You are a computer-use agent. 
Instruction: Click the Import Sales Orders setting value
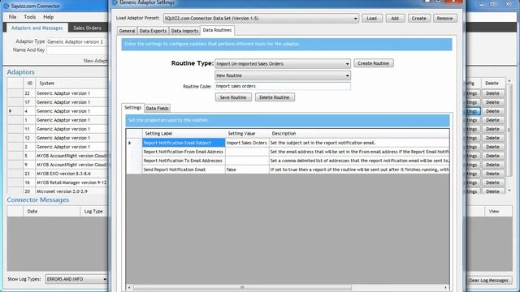247,143
